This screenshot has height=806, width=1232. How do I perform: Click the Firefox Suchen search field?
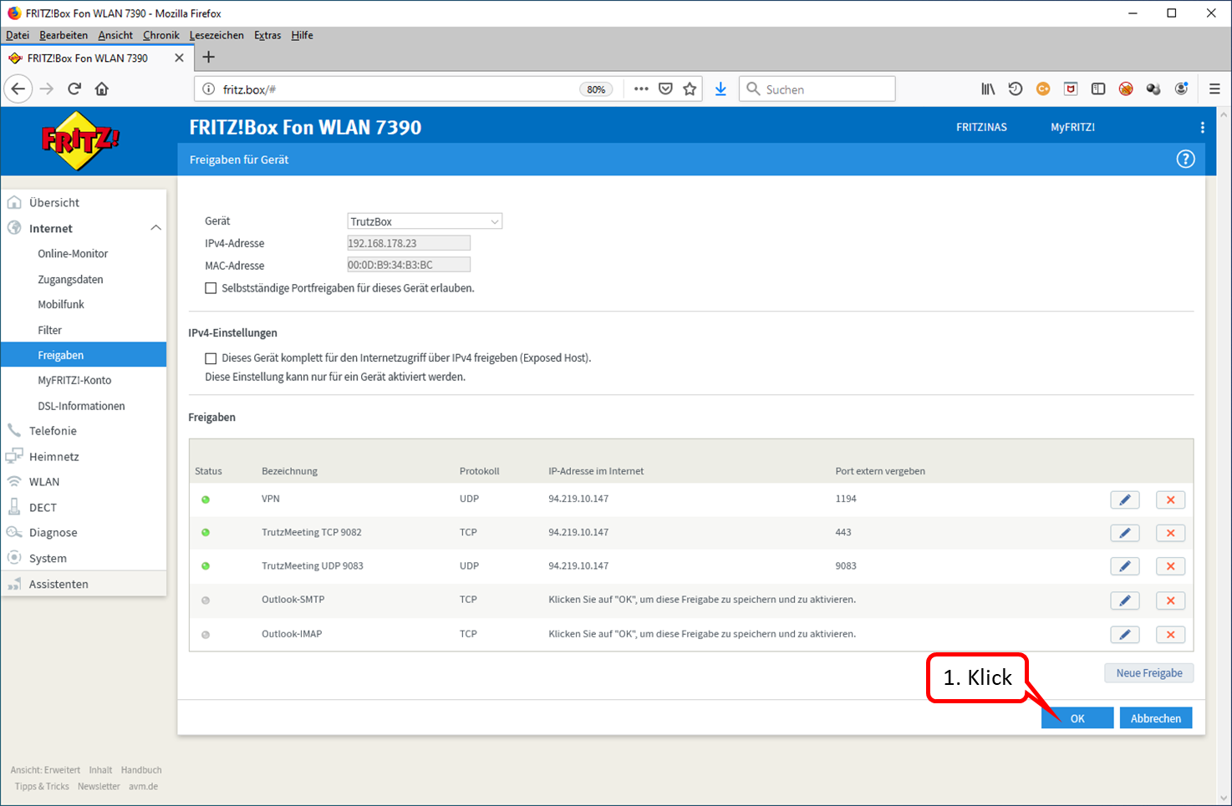point(817,89)
